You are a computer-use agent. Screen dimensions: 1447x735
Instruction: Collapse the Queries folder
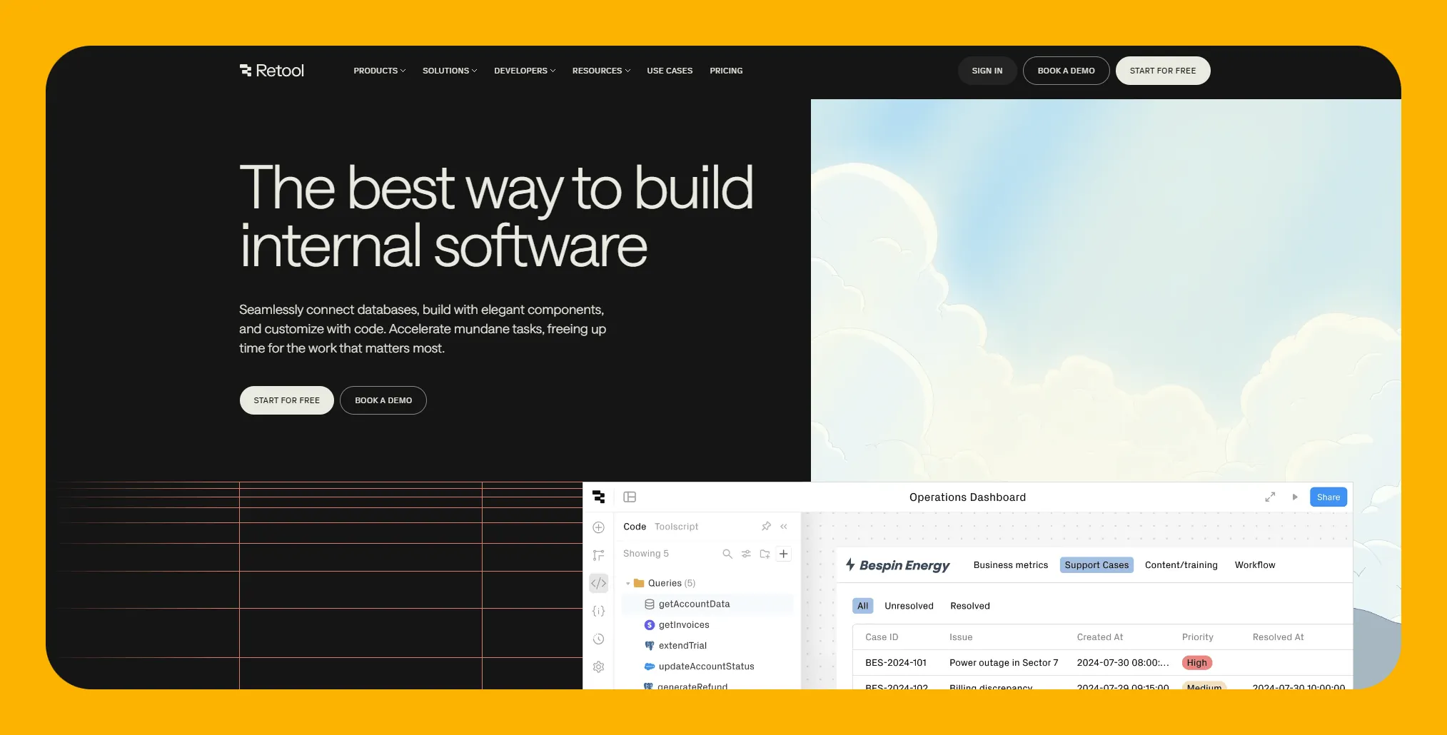pyautogui.click(x=628, y=584)
